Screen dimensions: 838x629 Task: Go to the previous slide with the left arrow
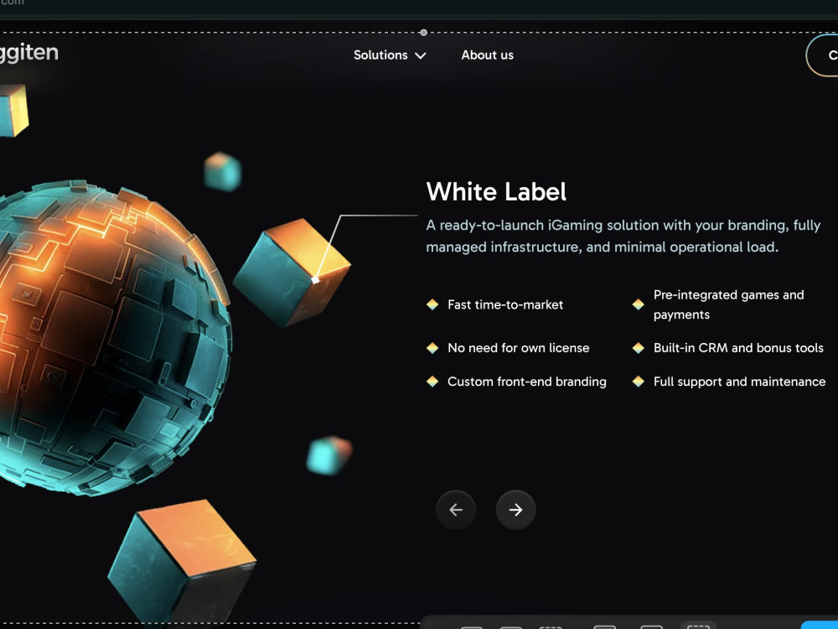(x=456, y=510)
